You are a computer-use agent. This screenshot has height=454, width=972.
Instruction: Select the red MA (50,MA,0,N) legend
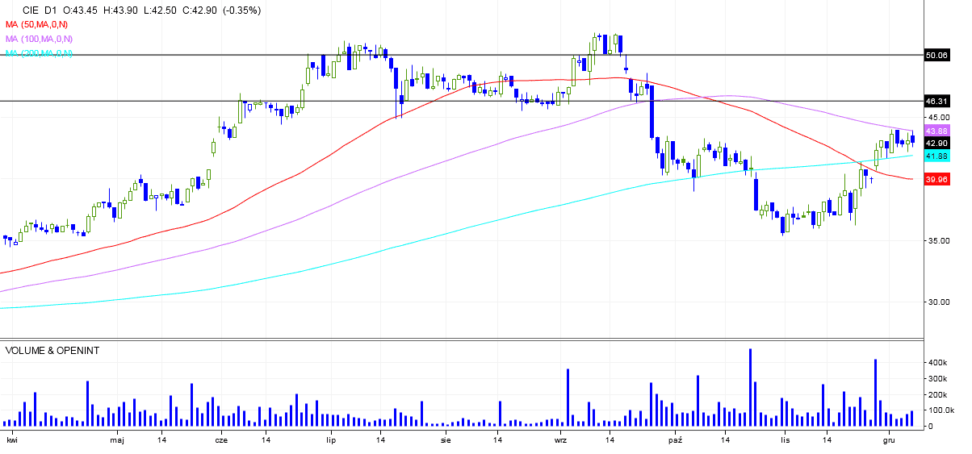39,25
